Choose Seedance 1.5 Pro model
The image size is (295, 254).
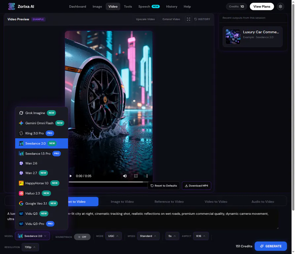pos(42,154)
